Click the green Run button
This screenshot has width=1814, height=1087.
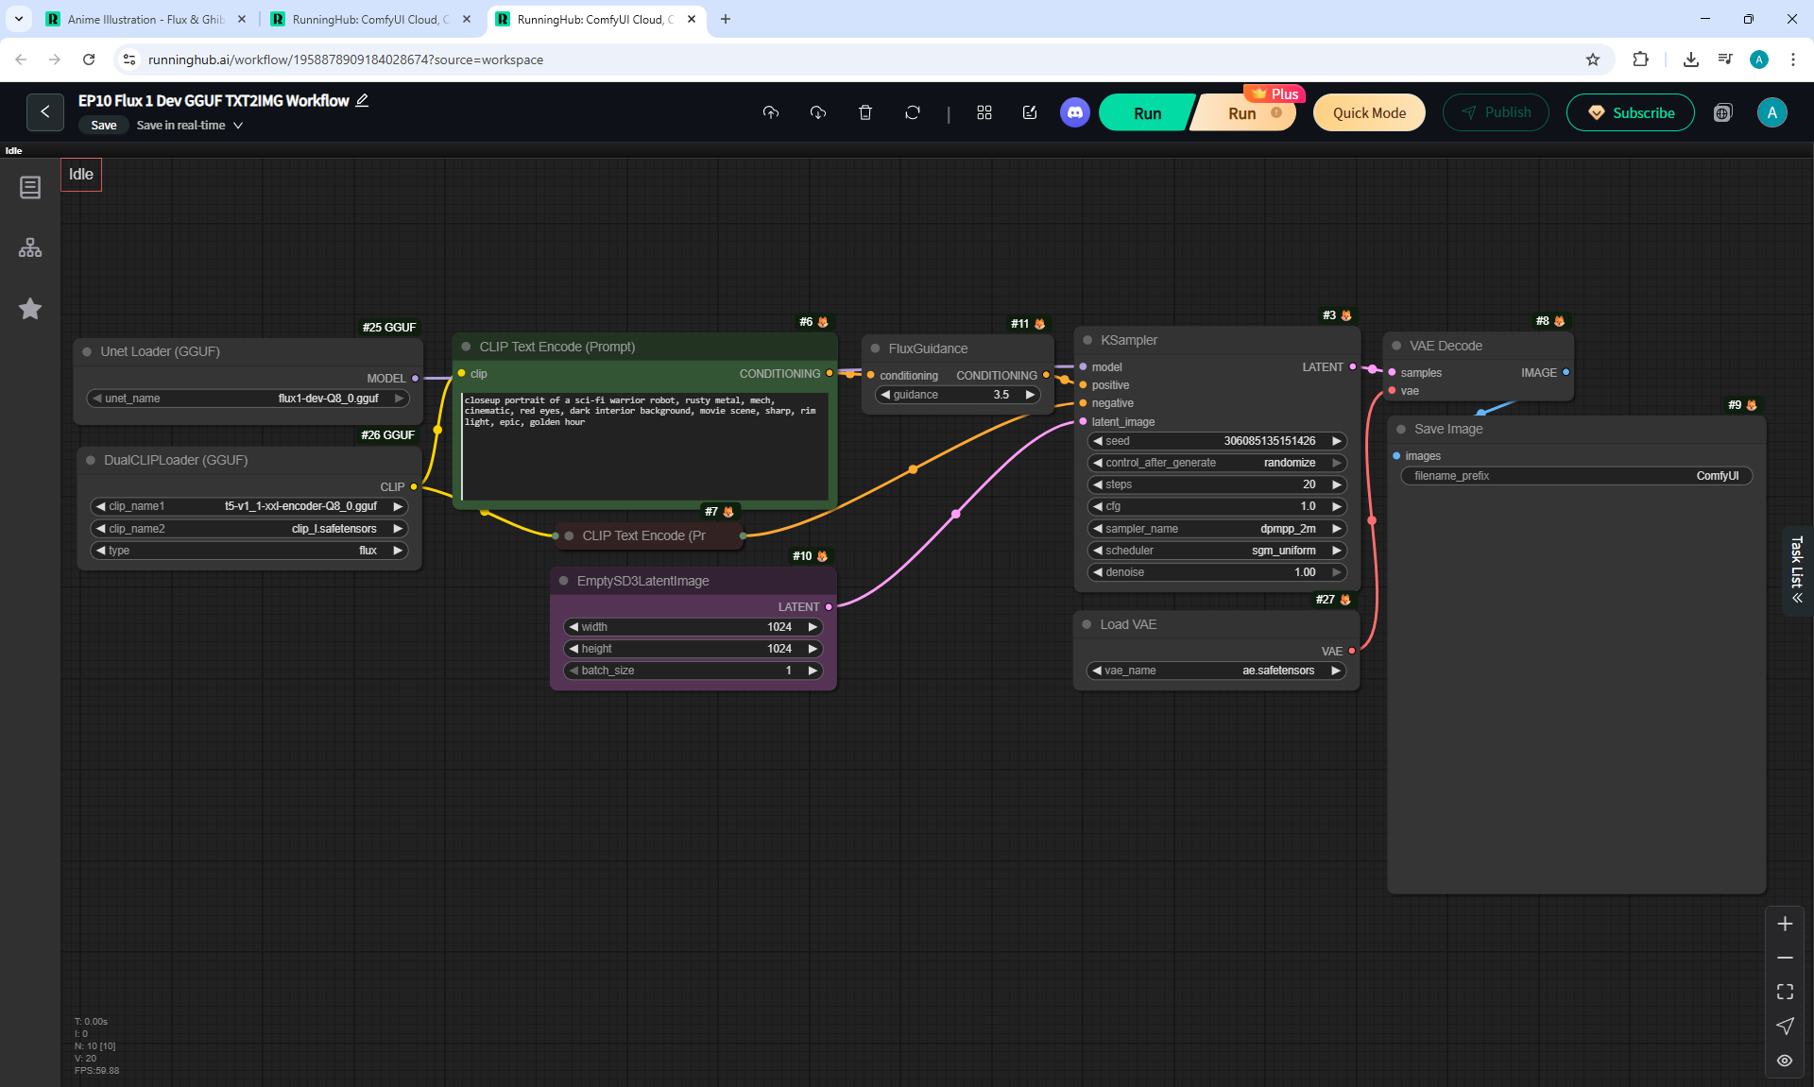(1146, 113)
